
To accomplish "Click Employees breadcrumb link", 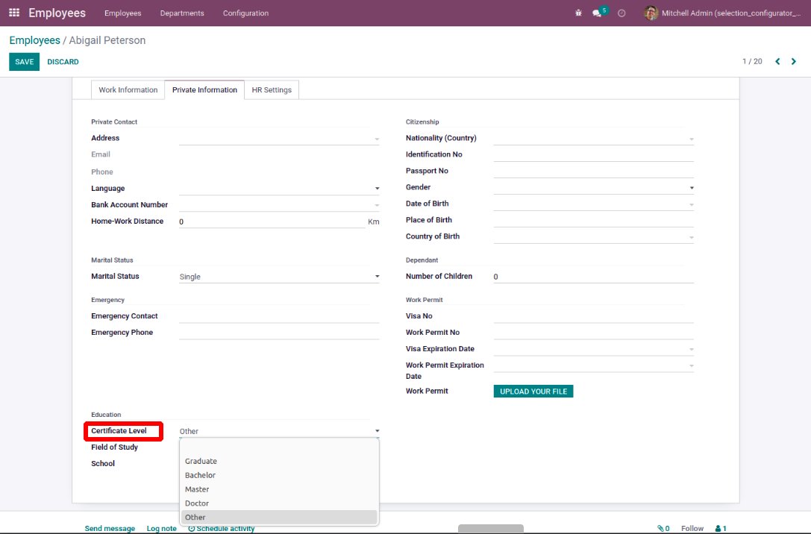I will [x=34, y=40].
